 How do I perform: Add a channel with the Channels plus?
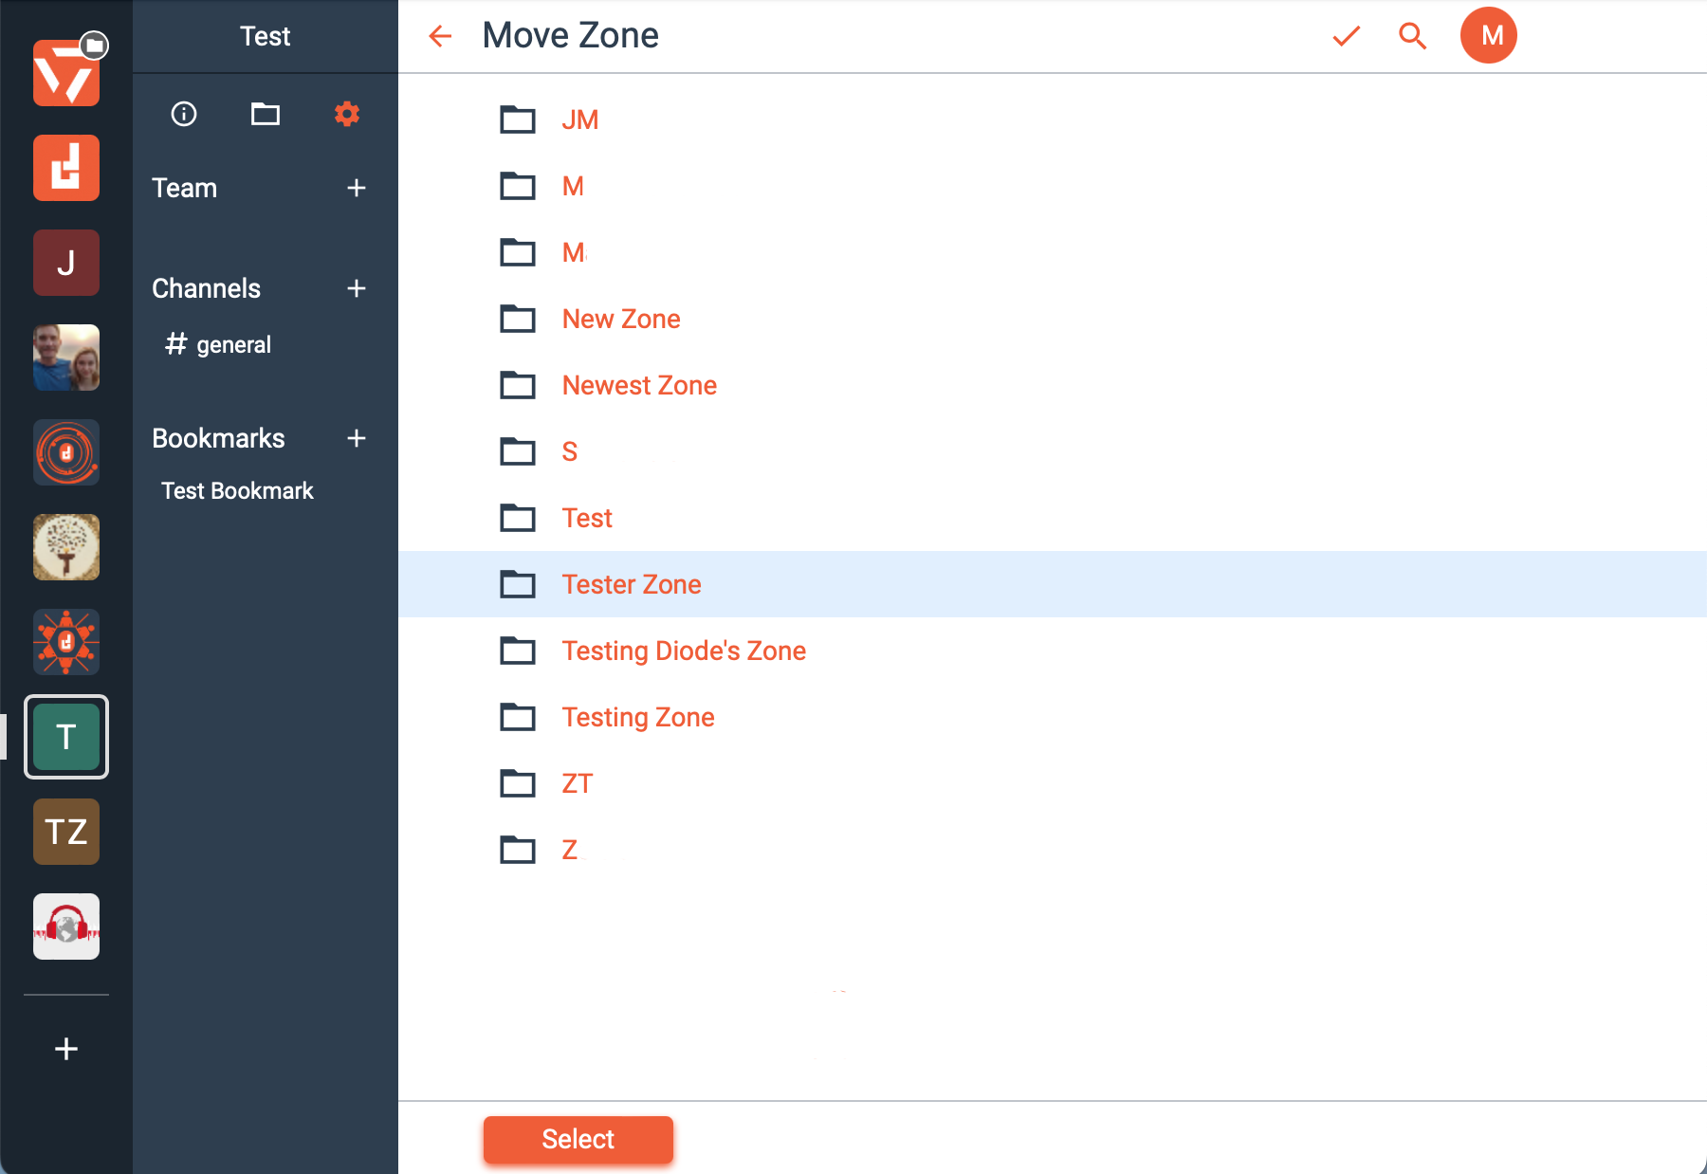click(x=357, y=288)
